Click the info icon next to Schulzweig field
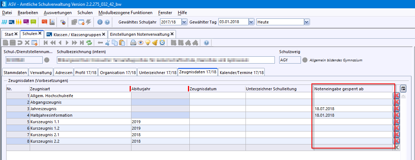 point(305,60)
